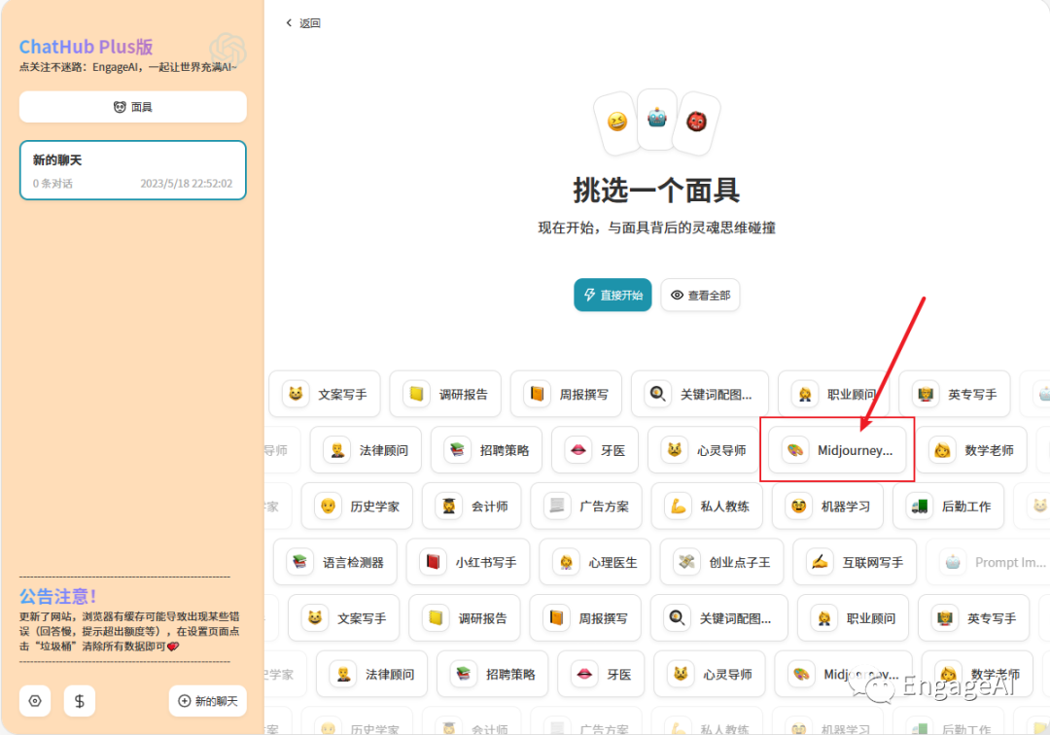Image resolution: width=1050 pixels, height=735 pixels.
Task: Select the fully visible 机器学习 mask
Action: [x=827, y=507]
